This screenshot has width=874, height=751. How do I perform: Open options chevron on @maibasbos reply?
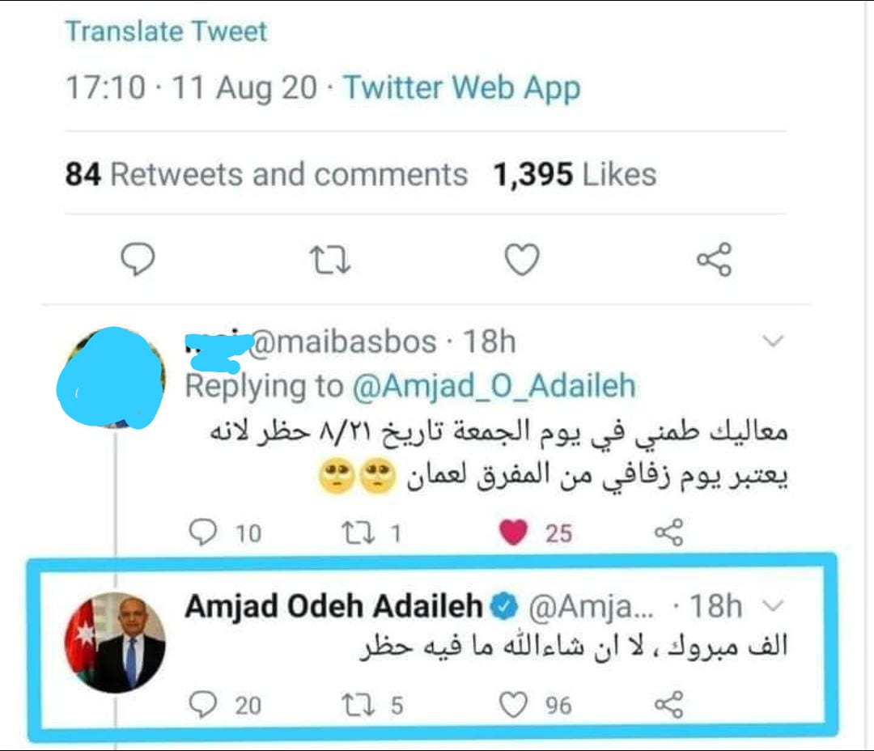pyautogui.click(x=774, y=342)
